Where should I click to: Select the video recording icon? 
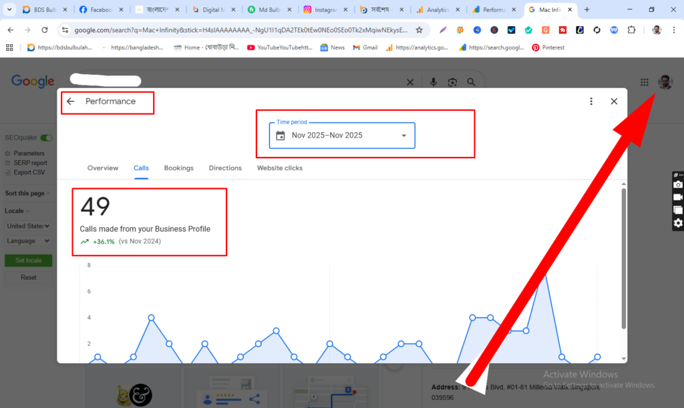pyautogui.click(x=678, y=196)
